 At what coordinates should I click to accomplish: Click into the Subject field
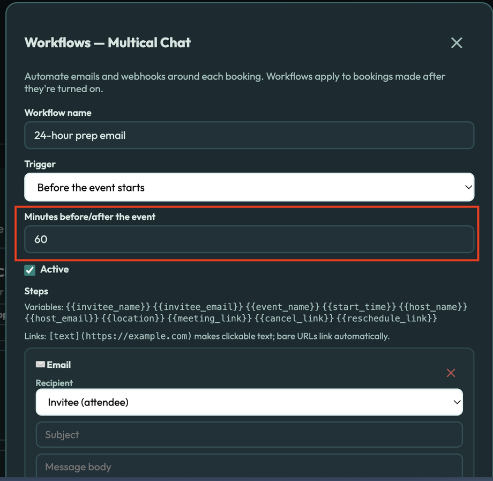[249, 434]
